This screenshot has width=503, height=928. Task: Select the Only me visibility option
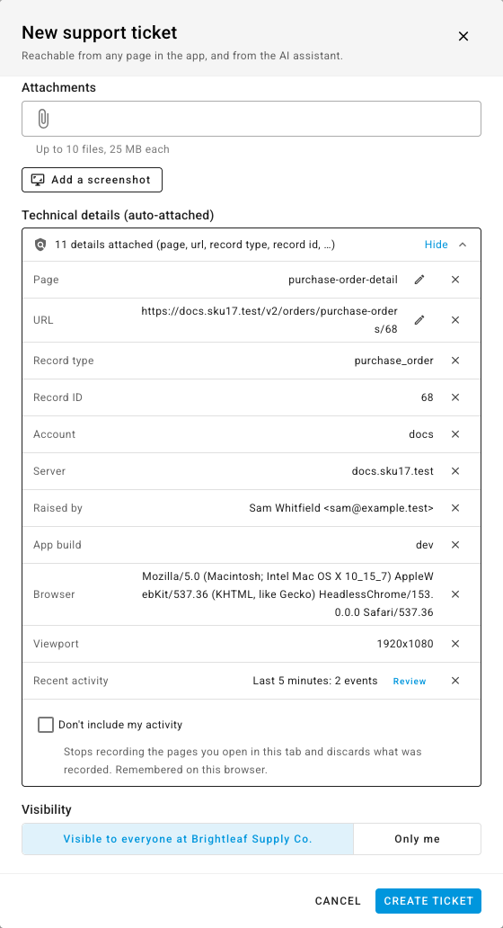coord(418,839)
